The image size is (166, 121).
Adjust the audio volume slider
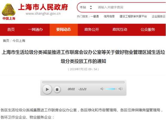pyautogui.click(x=111, y=89)
